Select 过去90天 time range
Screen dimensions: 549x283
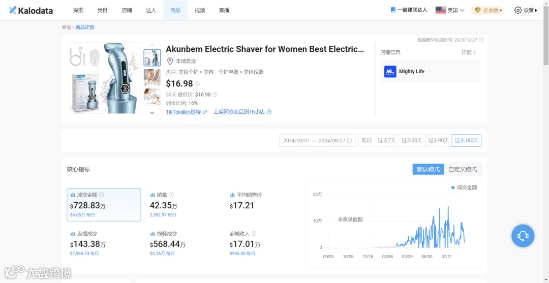[x=438, y=140]
